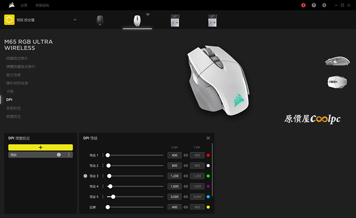Screen dimensions: 356x218
Task: Click the X/Y link icon for 等級 1
Action: (x=186, y=155)
